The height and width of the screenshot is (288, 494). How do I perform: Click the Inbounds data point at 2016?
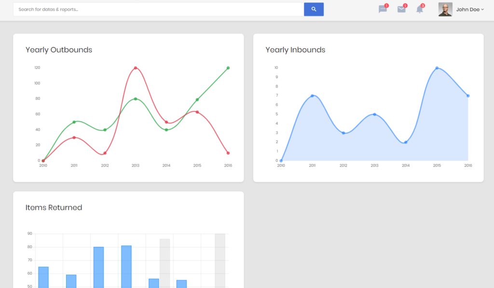(468, 96)
